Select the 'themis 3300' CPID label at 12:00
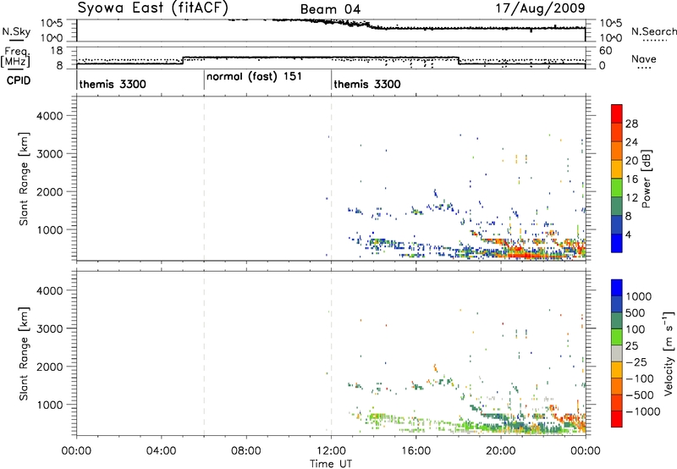This screenshot has height=469, width=677. [367, 84]
